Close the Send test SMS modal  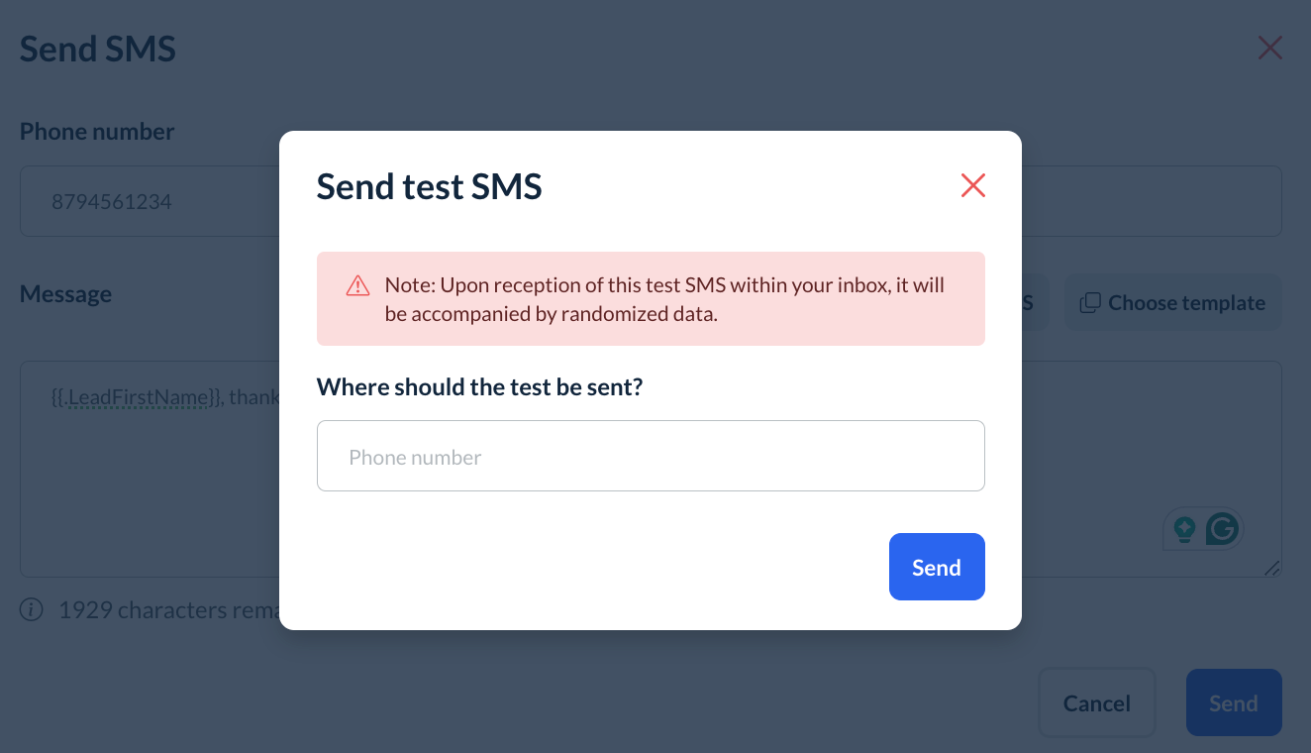(x=972, y=185)
